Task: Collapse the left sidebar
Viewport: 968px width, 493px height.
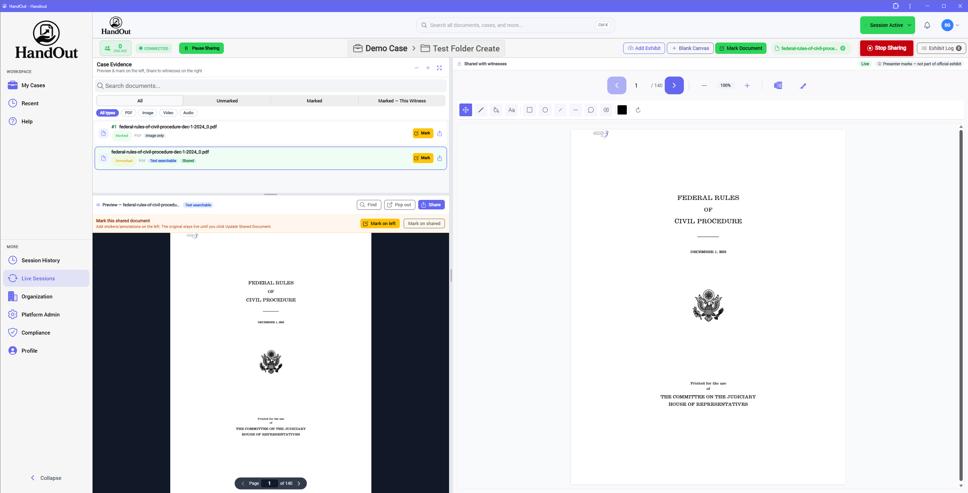Action: coord(46,478)
